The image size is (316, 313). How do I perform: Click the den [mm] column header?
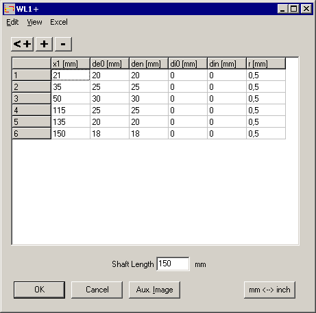pyautogui.click(x=149, y=63)
